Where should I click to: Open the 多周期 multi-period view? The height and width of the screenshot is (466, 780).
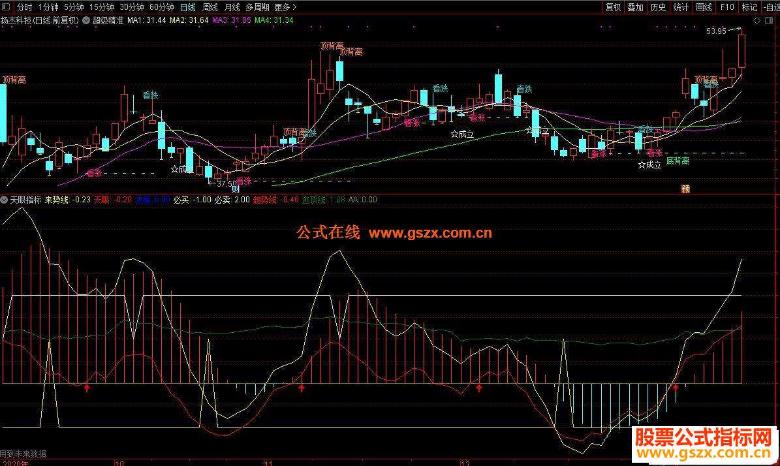[x=257, y=7]
